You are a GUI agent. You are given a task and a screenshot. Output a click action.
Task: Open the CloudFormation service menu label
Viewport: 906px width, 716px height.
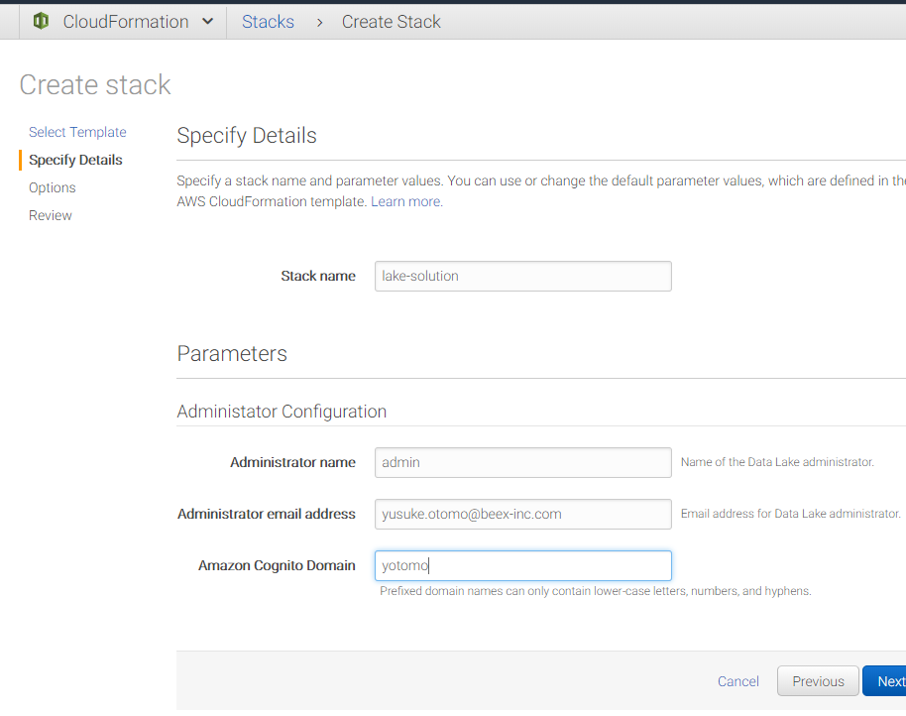126,22
